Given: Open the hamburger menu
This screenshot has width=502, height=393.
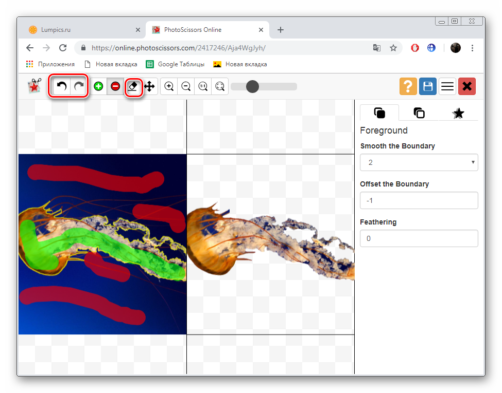Looking at the screenshot, I should coord(447,86).
